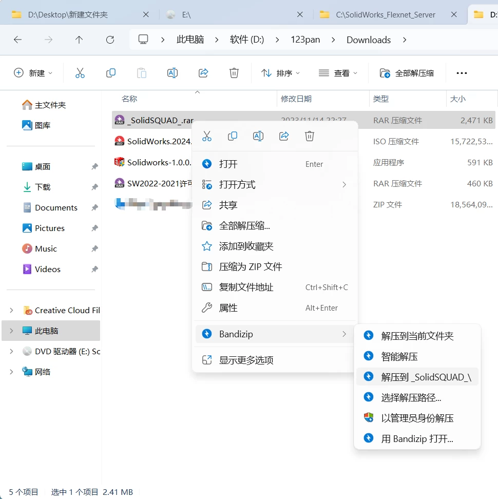Choose 添加到收藏夹 in the context menu

(x=275, y=246)
